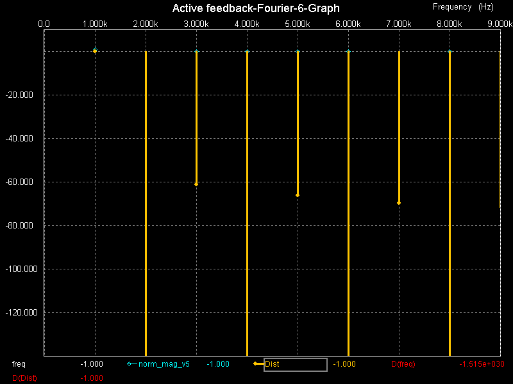The width and height of the screenshot is (513, 384).
Task: Click the -60.000 y-axis label
Action: tap(19, 182)
